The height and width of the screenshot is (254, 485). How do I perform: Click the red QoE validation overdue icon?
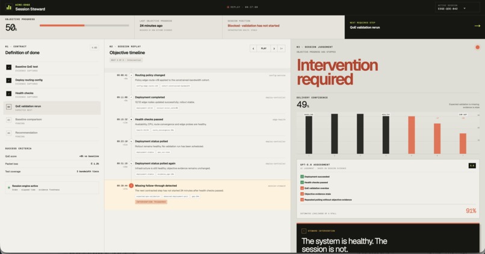(302, 189)
